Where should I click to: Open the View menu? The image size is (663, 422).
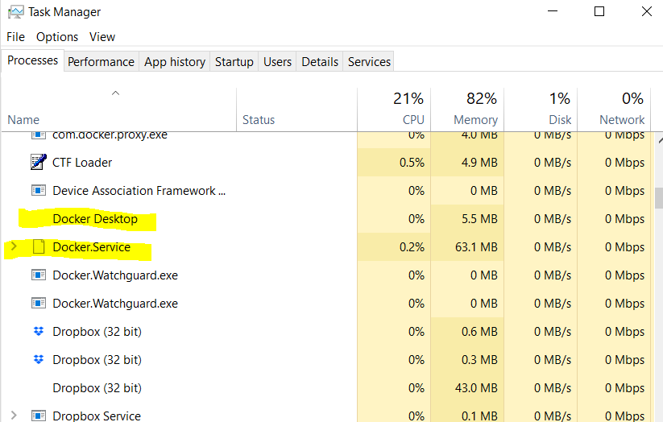coord(102,37)
